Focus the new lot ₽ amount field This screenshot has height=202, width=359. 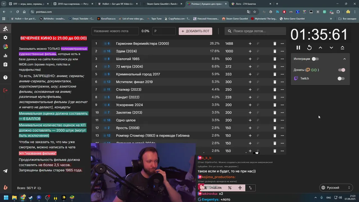click(x=164, y=31)
